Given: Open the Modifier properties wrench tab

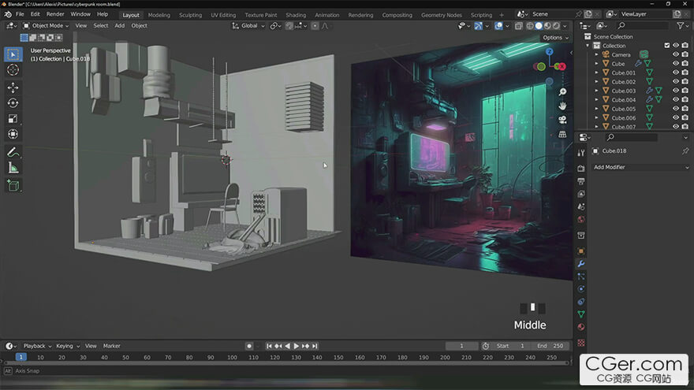Looking at the screenshot, I should coord(581,264).
